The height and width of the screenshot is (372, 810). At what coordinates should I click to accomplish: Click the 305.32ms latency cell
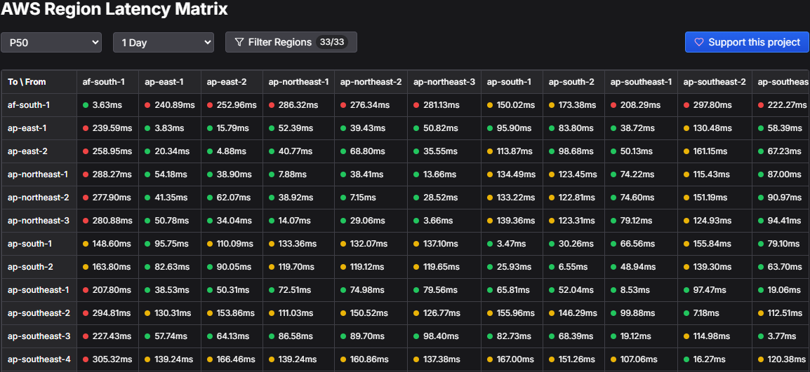(108, 359)
